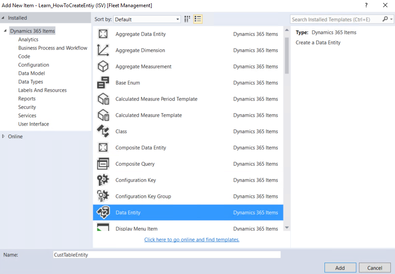Click the Base Enum icon
Image resolution: width=395 pixels, height=274 pixels.
click(103, 83)
